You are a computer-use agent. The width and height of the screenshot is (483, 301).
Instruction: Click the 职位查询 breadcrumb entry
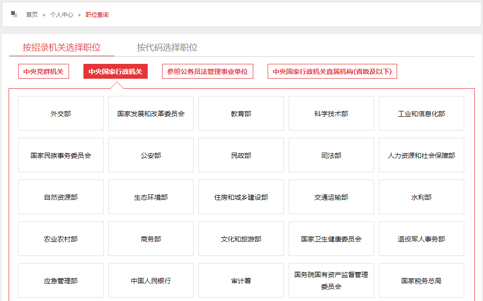click(98, 15)
